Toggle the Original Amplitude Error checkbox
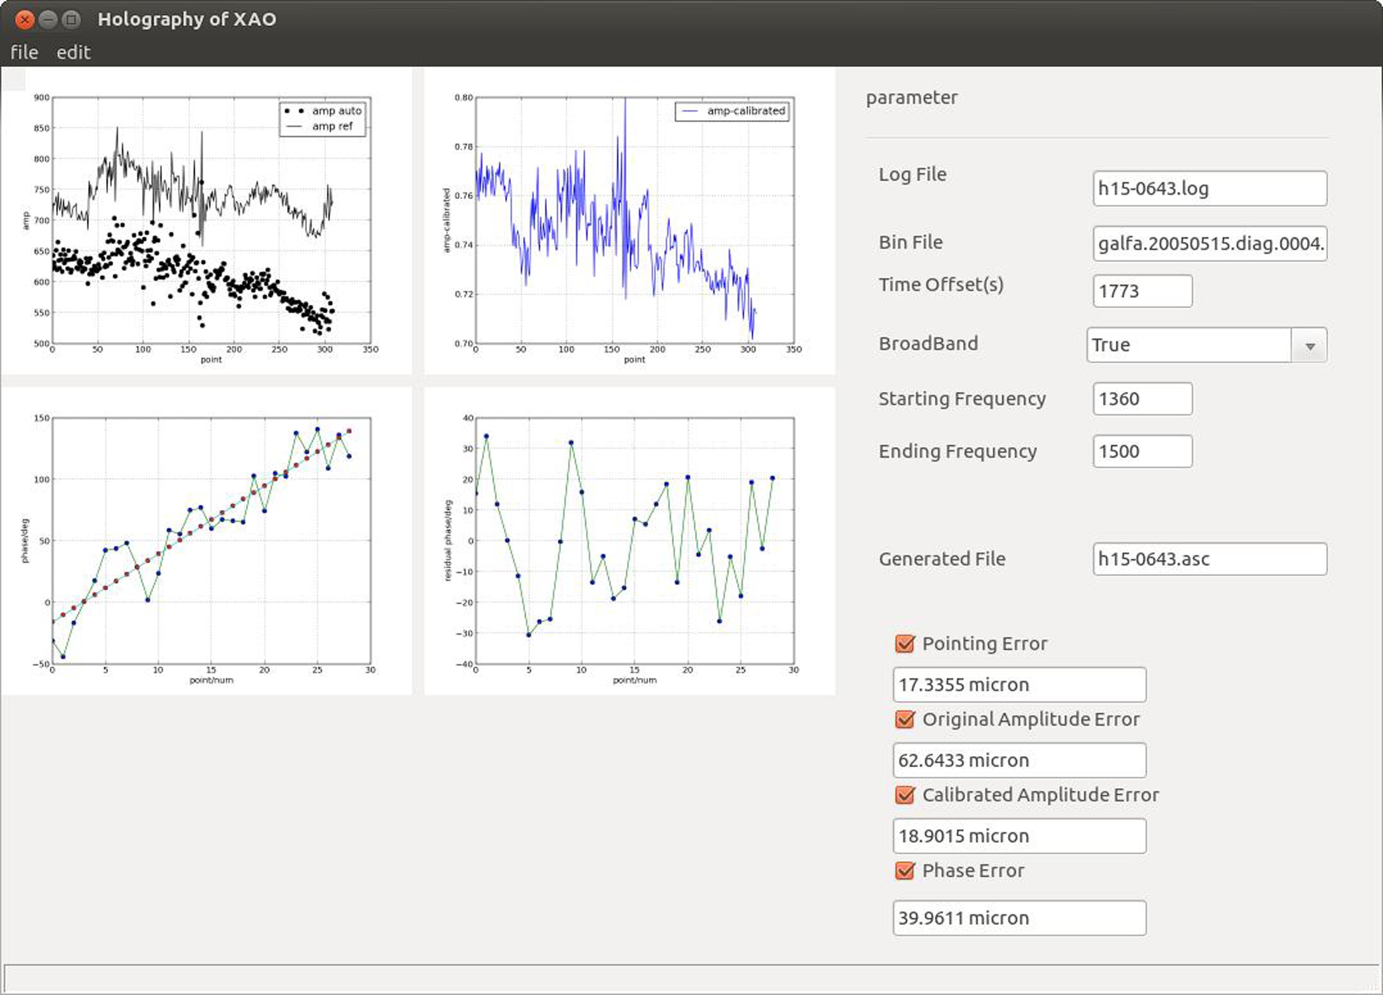This screenshot has height=995, width=1383. pyautogui.click(x=904, y=719)
